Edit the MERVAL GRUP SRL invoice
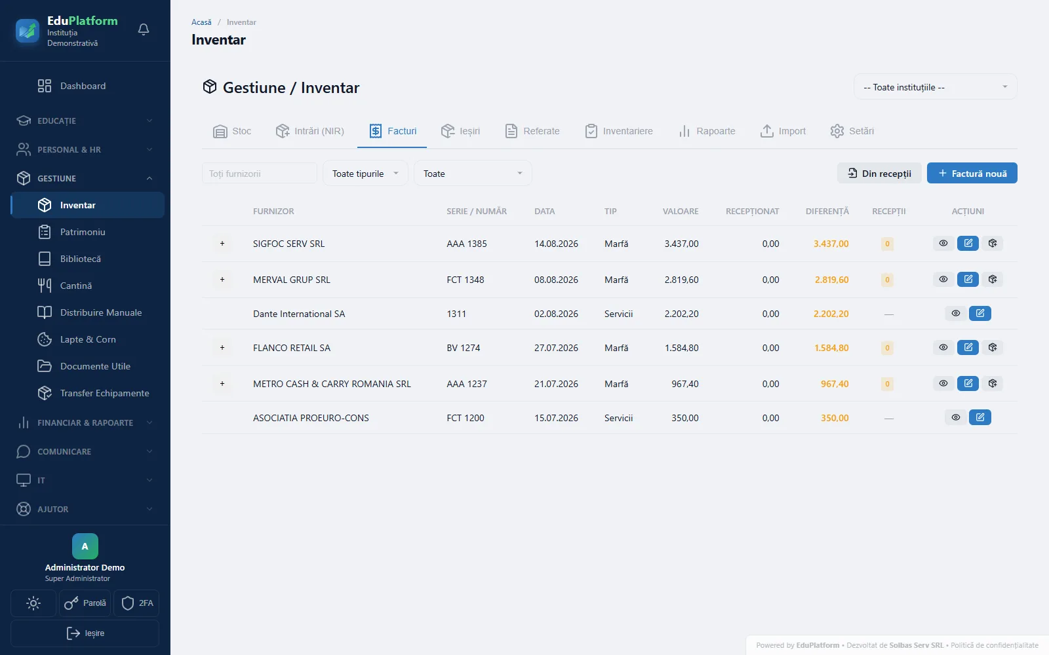1049x655 pixels. (968, 280)
